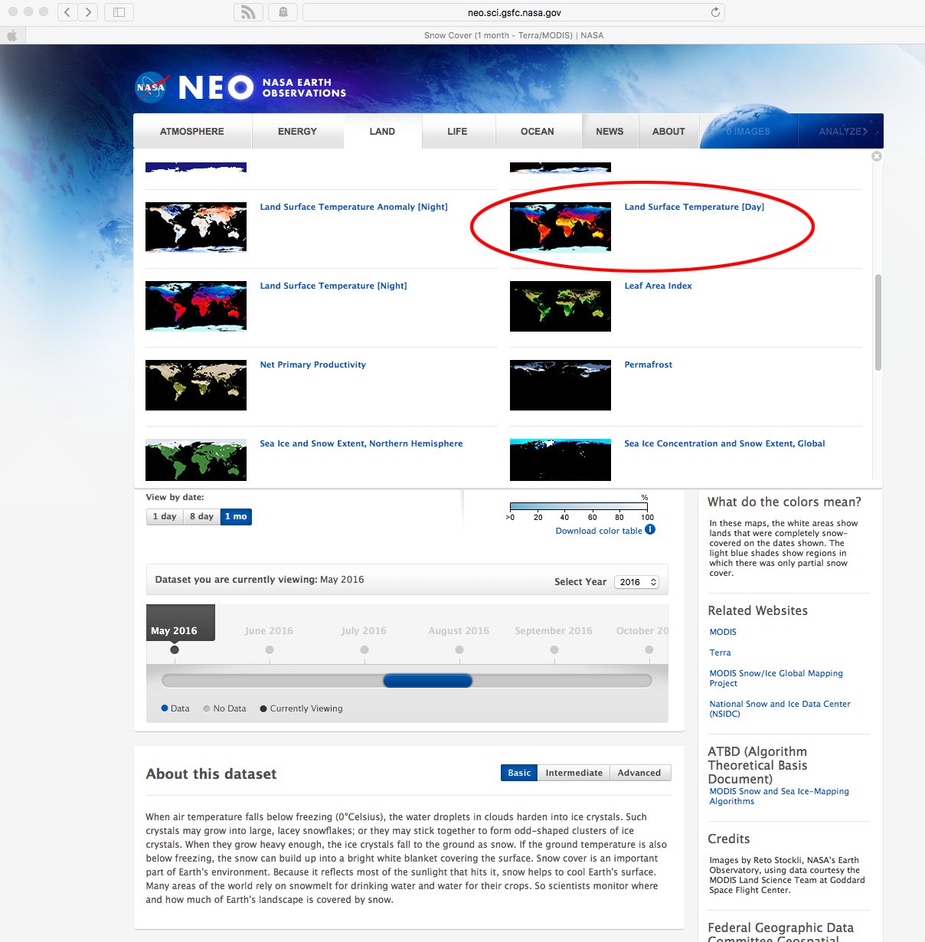Open Land Surface Temperature [Night] link
Image resolution: width=925 pixels, height=942 pixels.
[333, 286]
